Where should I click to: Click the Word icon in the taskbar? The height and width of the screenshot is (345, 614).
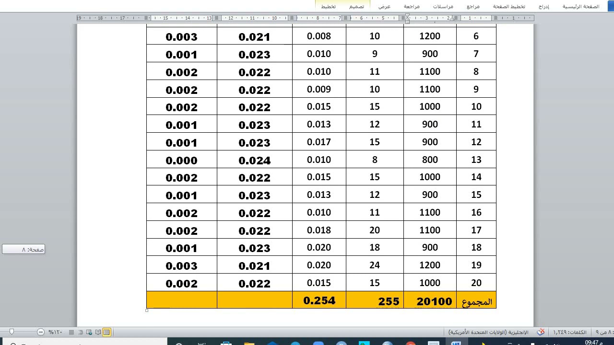456,342
